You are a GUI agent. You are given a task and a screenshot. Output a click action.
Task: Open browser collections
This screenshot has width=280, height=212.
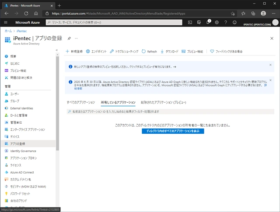pyautogui.click(x=253, y=14)
